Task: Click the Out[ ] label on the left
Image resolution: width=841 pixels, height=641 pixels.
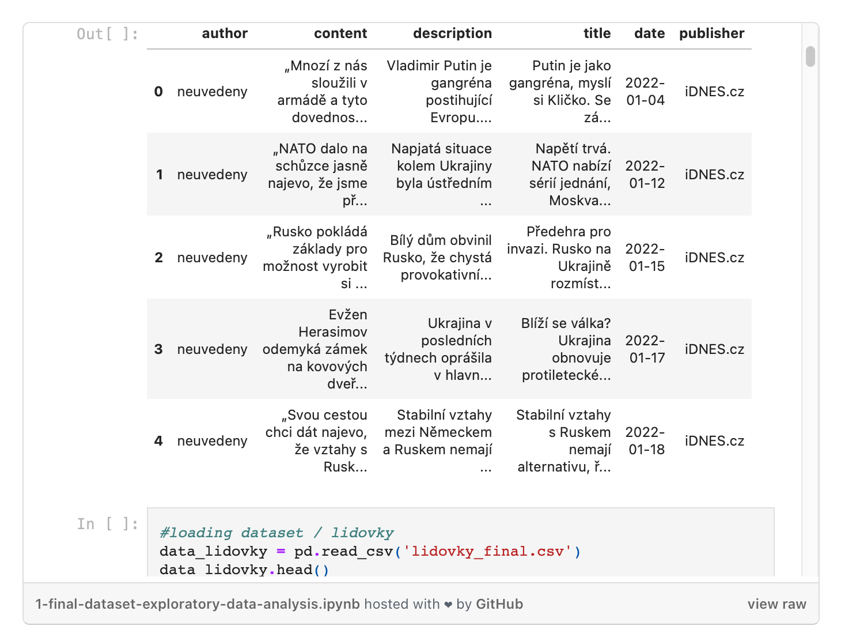Action: pyautogui.click(x=106, y=33)
